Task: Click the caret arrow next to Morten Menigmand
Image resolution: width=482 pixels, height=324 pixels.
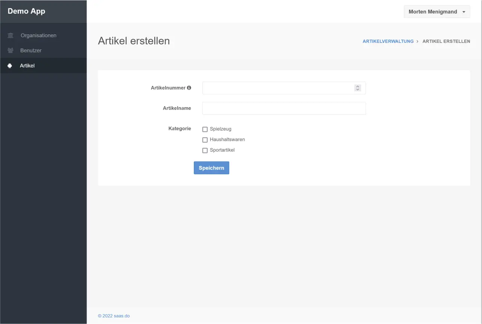Action: pos(464,12)
